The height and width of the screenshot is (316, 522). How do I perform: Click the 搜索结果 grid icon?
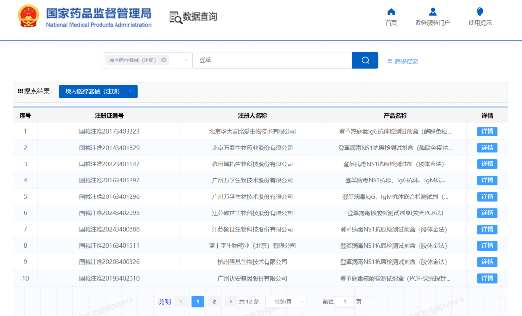pos(20,91)
